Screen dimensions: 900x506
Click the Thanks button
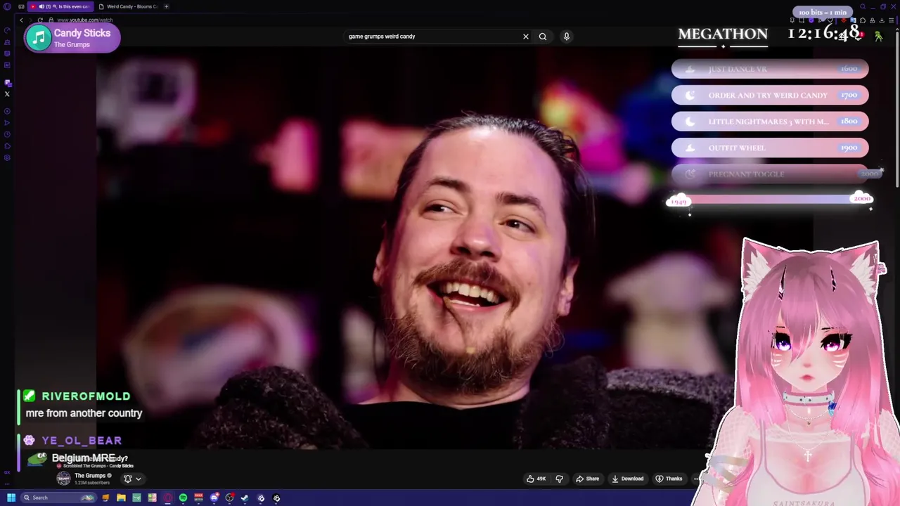669,479
